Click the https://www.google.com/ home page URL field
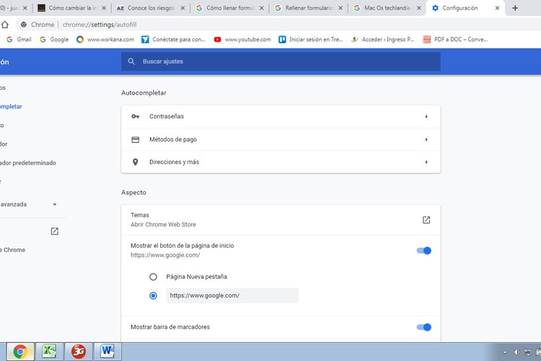541x361 pixels. coord(232,296)
